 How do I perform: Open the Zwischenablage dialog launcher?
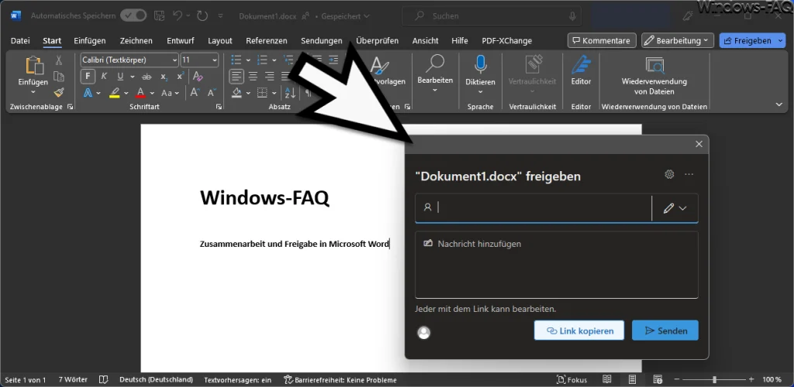pyautogui.click(x=70, y=107)
